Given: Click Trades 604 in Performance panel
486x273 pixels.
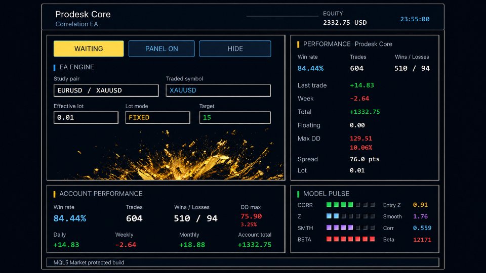Looking at the screenshot, I should point(357,68).
